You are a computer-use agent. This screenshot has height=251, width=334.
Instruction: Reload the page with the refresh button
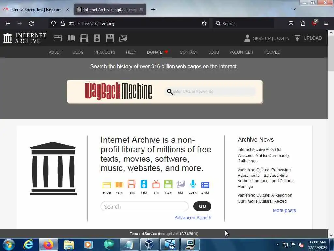click(31, 24)
